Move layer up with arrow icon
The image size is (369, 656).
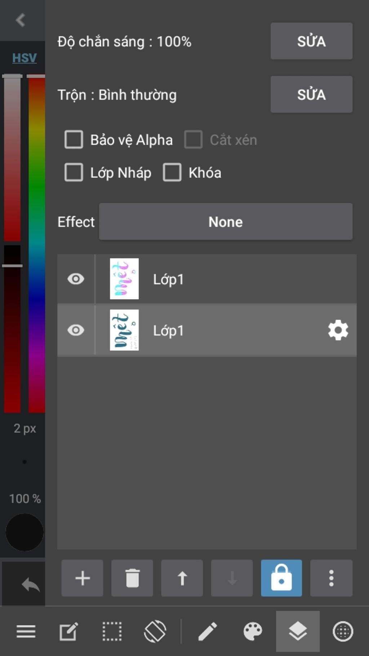click(182, 578)
